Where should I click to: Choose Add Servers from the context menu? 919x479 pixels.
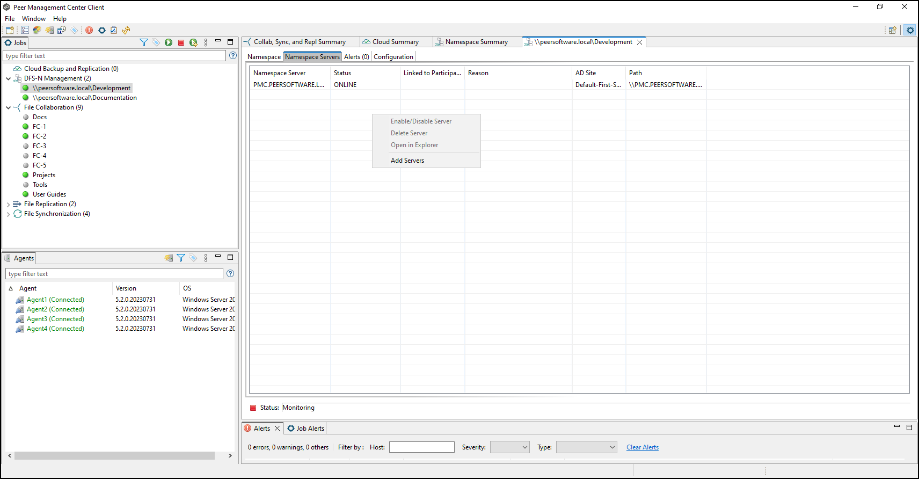tap(407, 161)
